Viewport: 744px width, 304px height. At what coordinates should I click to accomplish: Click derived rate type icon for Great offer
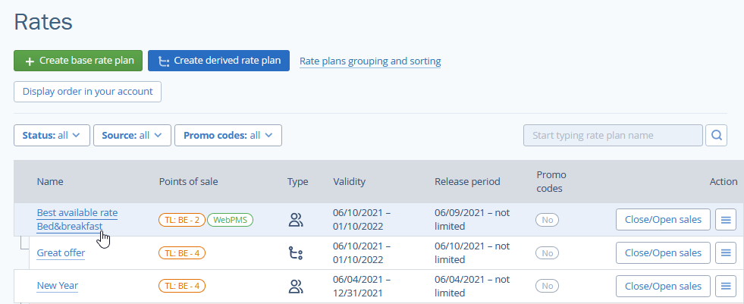(296, 253)
